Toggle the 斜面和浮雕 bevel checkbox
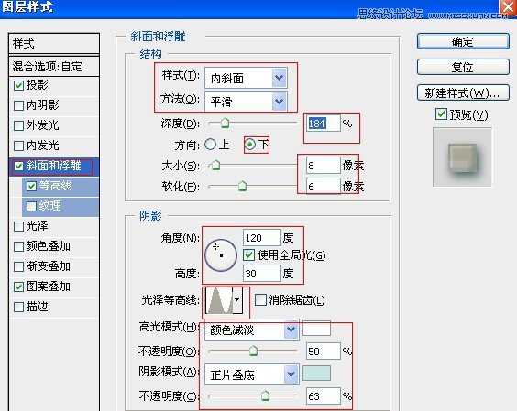The height and width of the screenshot is (411, 517). [18, 166]
